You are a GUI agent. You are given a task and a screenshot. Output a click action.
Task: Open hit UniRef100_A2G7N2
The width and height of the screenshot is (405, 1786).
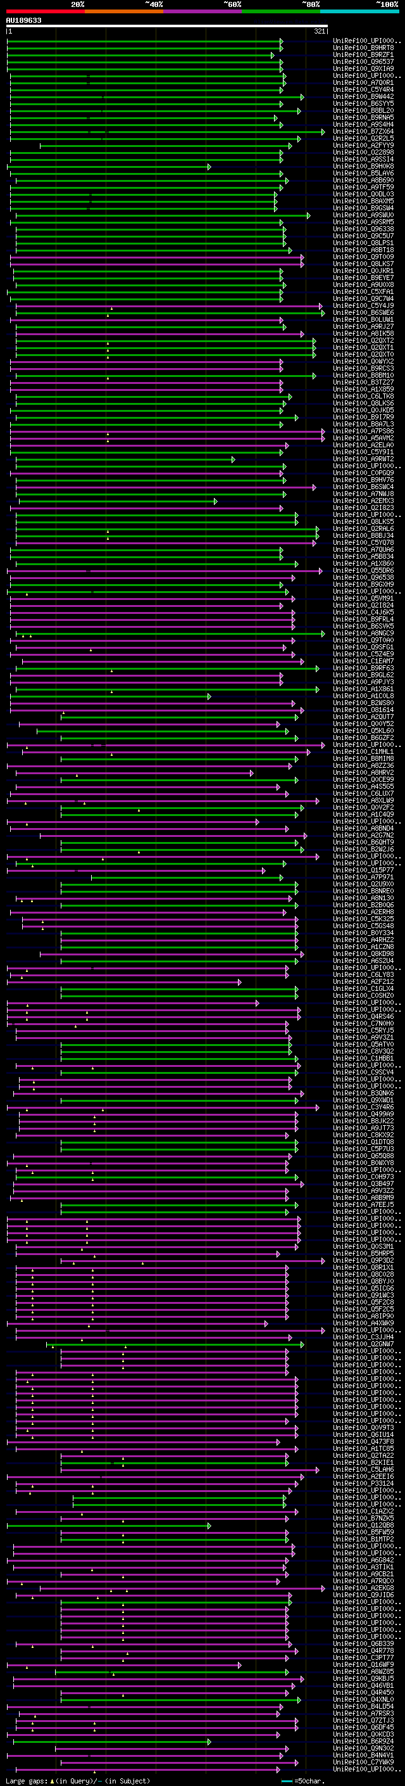point(363,836)
